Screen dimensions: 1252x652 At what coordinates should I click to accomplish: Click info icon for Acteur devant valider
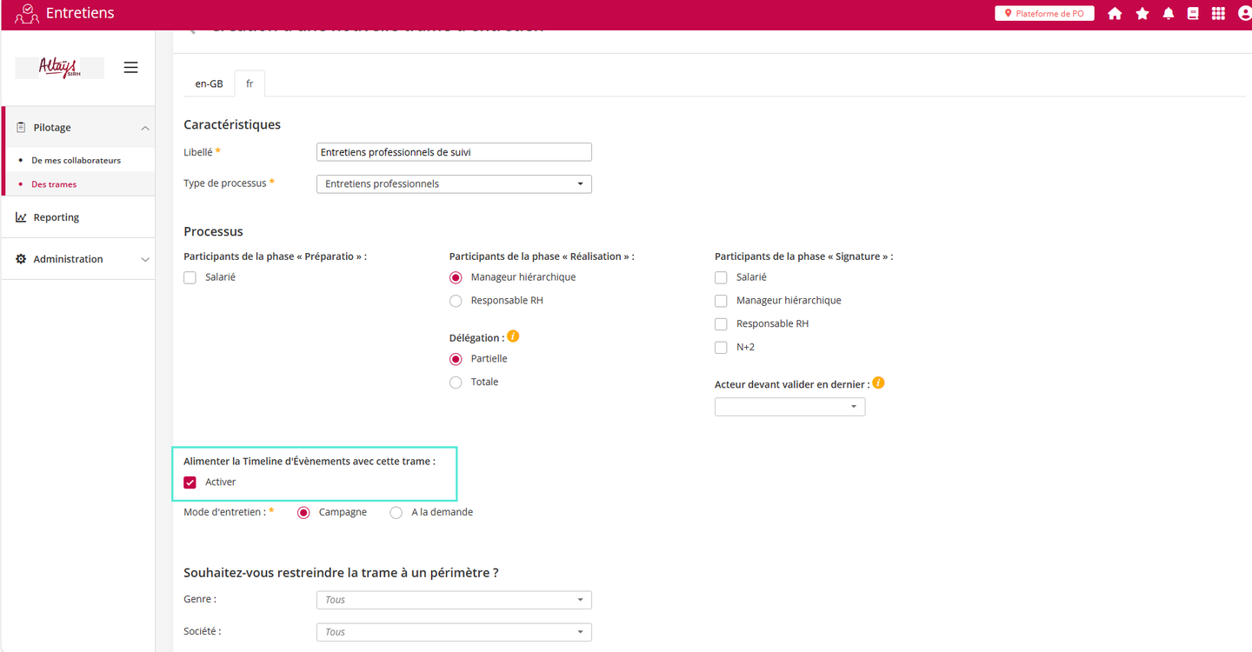(878, 383)
